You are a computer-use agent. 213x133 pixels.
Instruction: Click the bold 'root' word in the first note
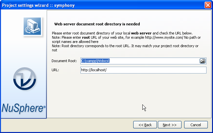pos(86,37)
